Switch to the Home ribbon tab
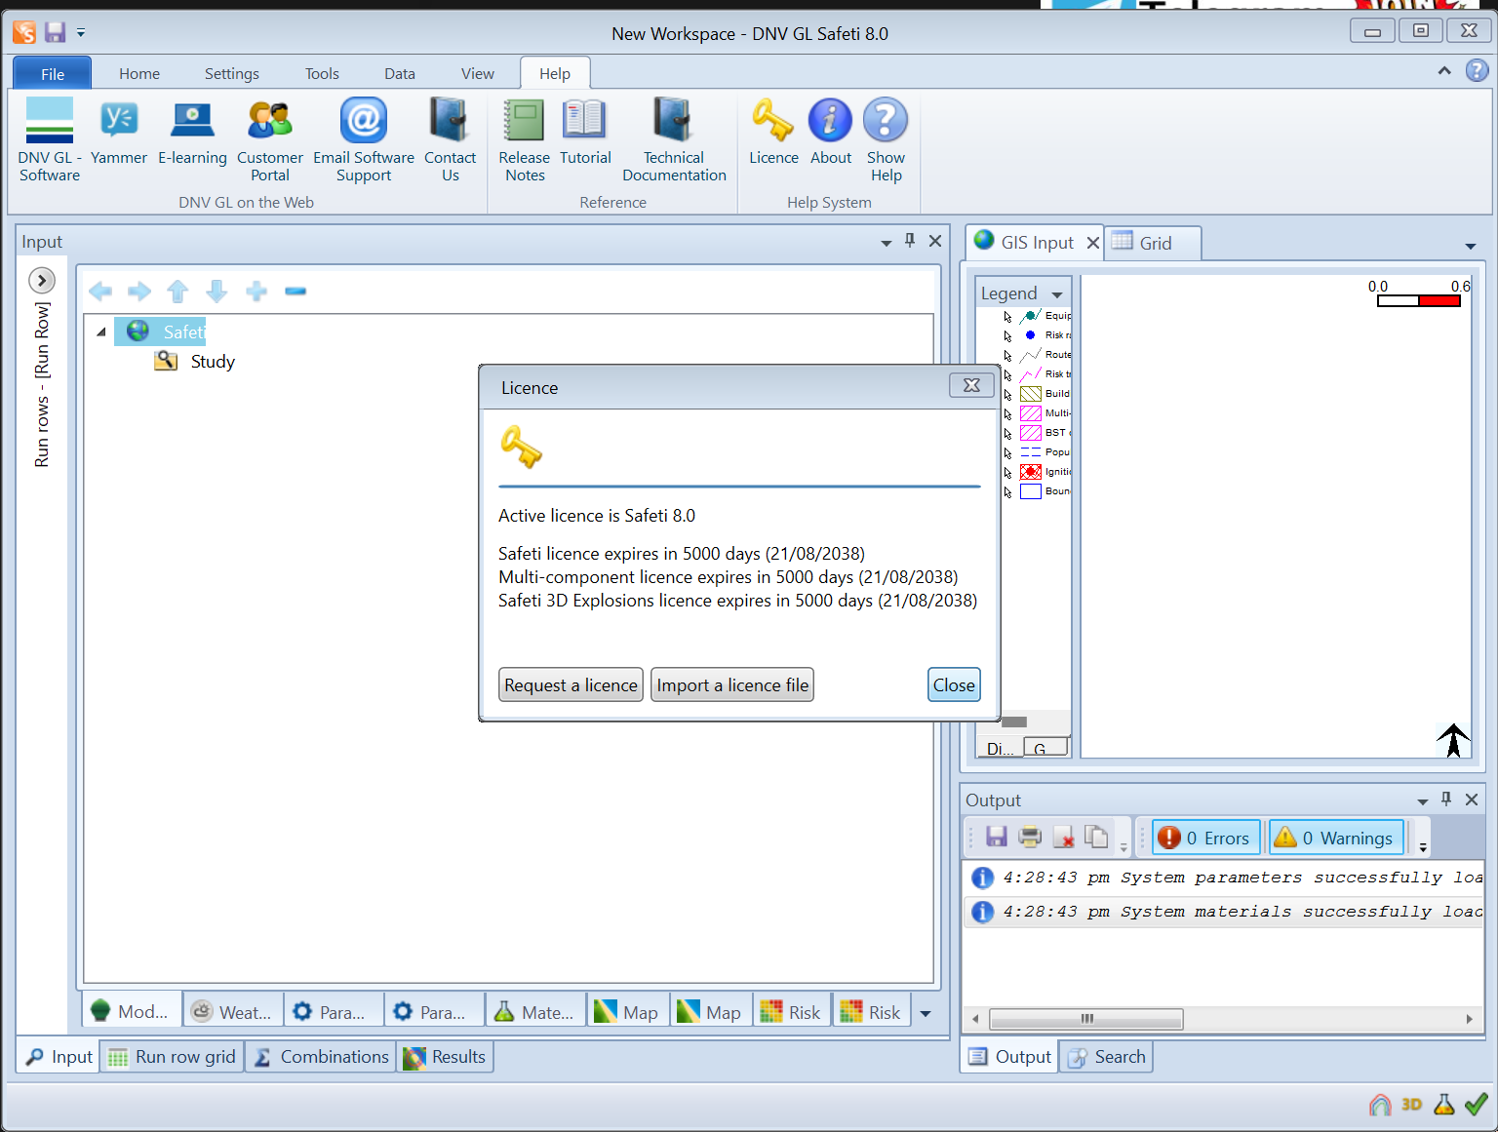1498x1132 pixels. 139,73
